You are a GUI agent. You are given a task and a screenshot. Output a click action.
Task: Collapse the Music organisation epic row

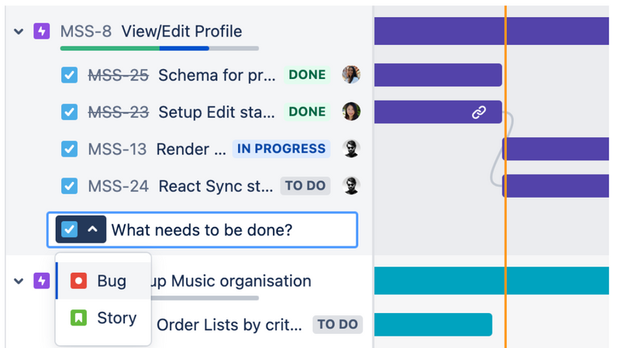(x=19, y=281)
